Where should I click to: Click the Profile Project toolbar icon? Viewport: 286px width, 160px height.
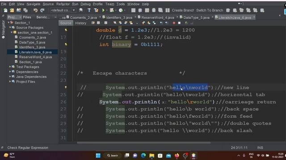121,10
